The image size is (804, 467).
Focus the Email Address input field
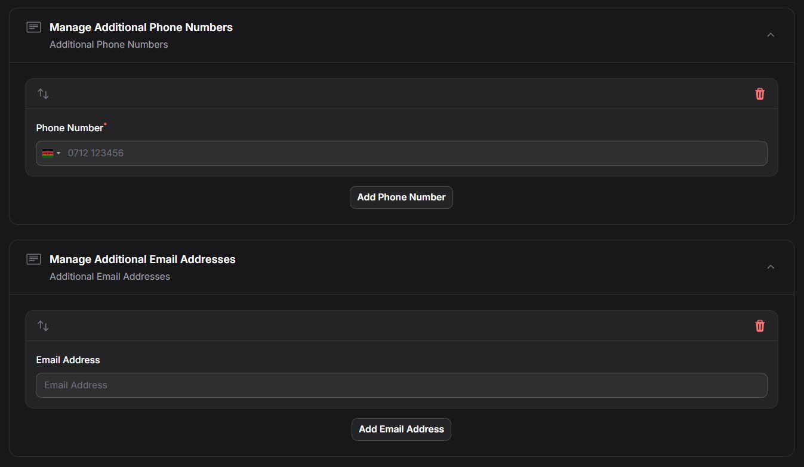(402, 385)
